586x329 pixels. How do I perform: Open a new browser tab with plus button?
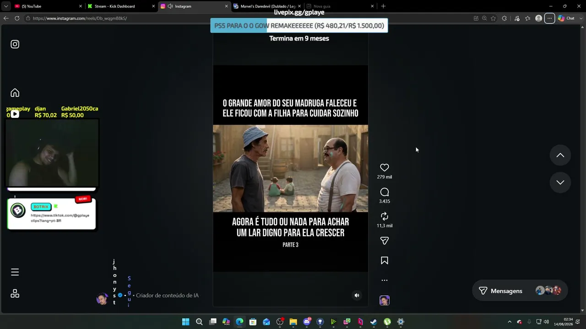(383, 6)
